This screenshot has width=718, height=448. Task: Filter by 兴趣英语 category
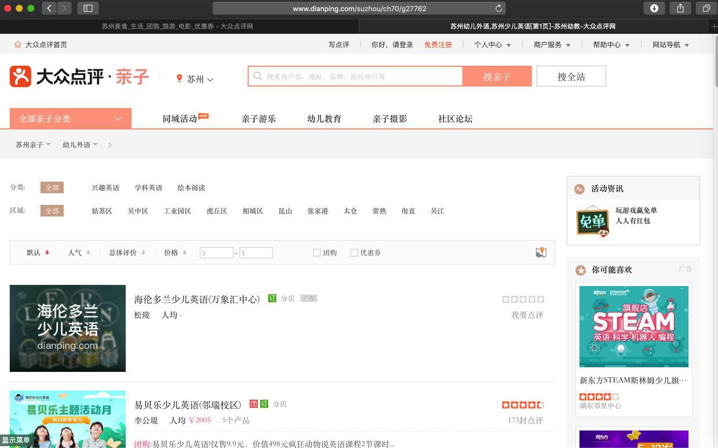[x=106, y=187]
